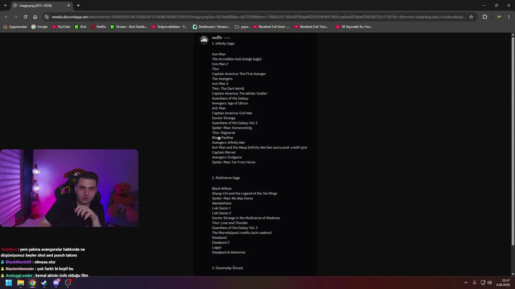Click 'Spider-Man: Homecoming' line
Image resolution: width=515 pixels, height=289 pixels.
(232, 128)
